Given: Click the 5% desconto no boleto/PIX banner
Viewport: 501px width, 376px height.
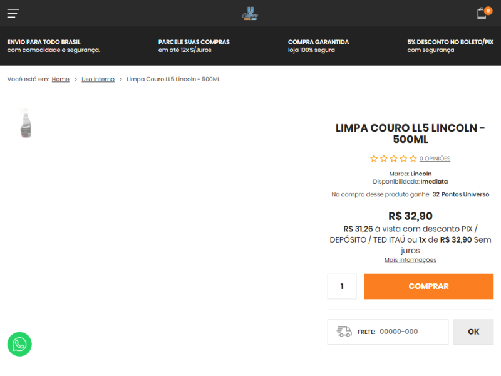Looking at the screenshot, I should coord(450,46).
